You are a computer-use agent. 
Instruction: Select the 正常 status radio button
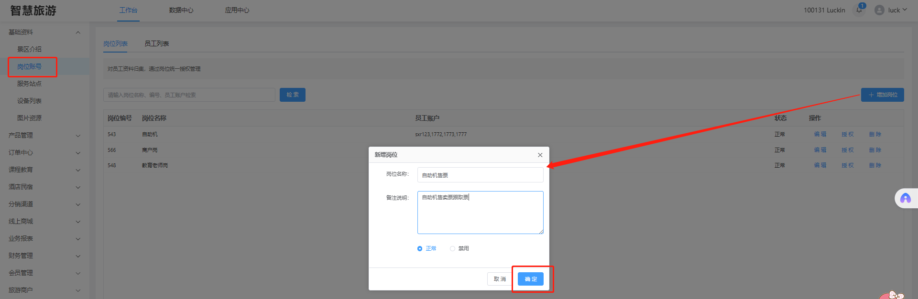point(420,248)
